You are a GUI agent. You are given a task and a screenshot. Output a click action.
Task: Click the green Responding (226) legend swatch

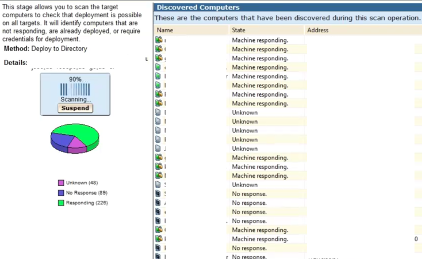pos(61,203)
